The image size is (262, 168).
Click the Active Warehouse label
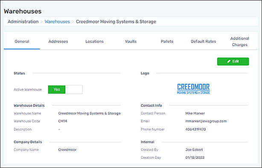(28, 90)
